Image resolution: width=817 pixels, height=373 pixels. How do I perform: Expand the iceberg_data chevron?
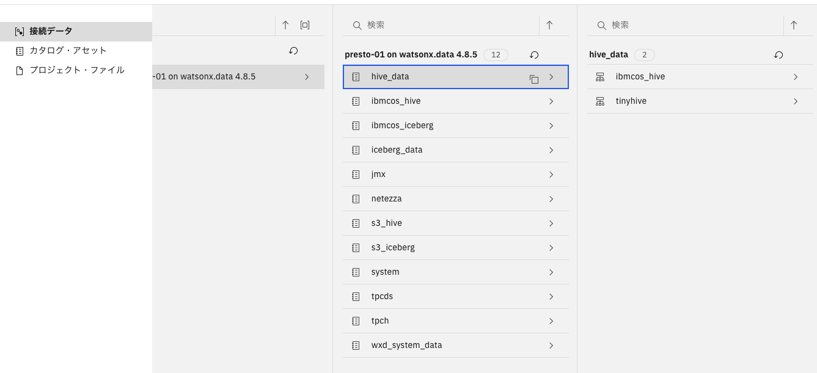[551, 150]
